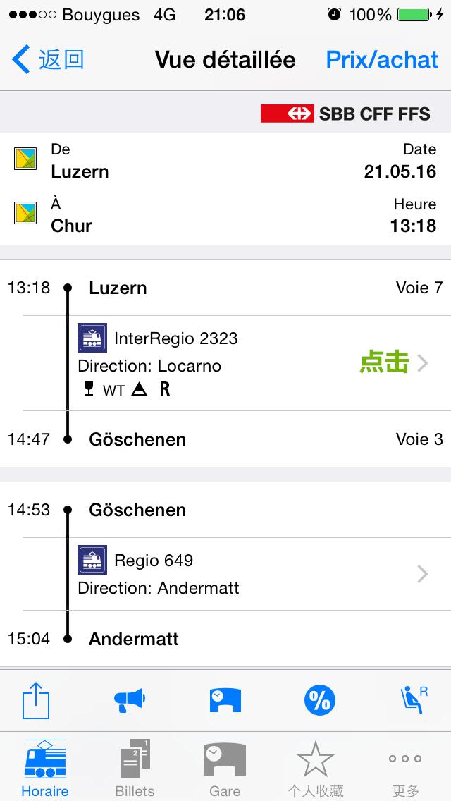
Task: Tap the Regio 649 train icon
Action: pos(92,560)
